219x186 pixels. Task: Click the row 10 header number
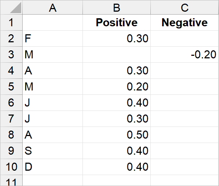point(11,167)
